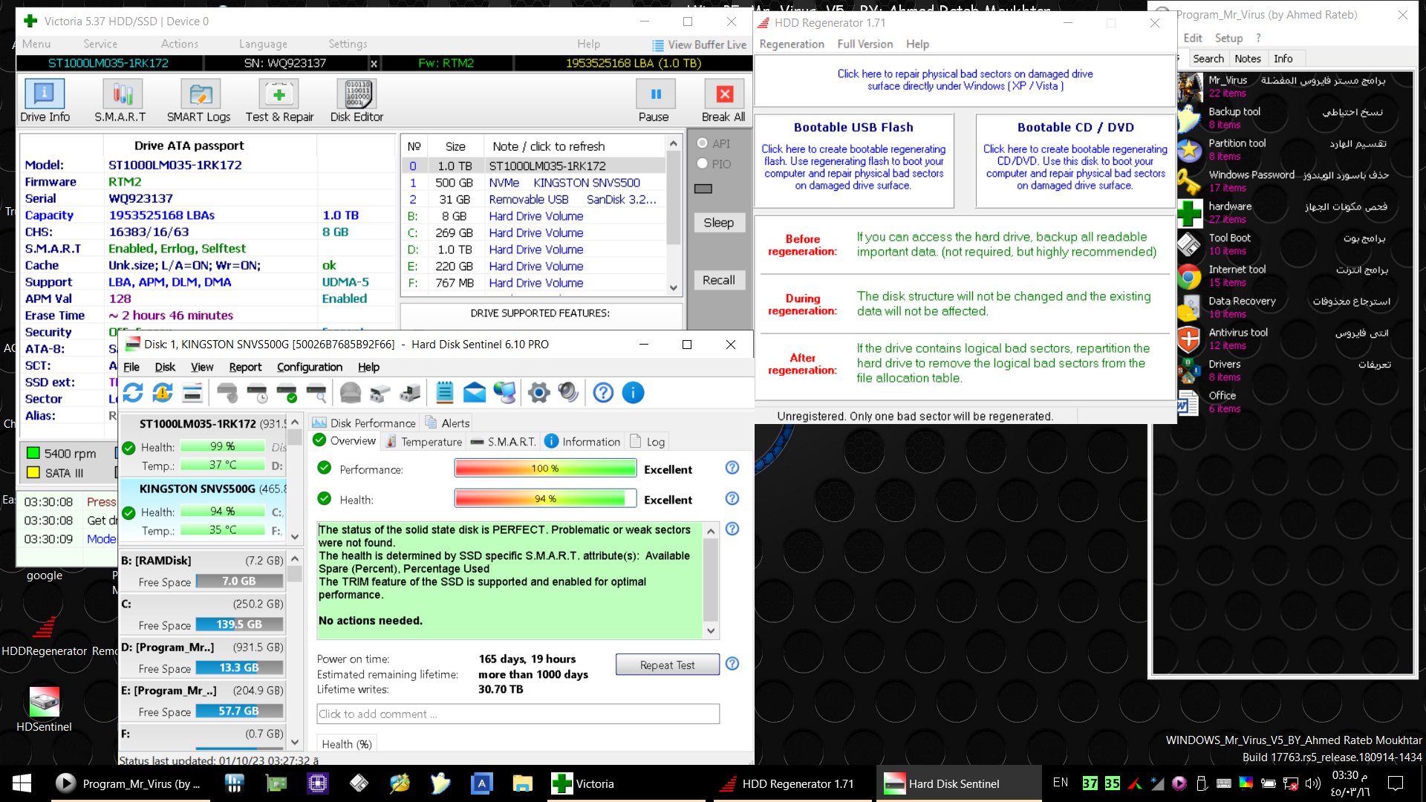1426x802 pixels.
Task: Open Test & Repair in Victoria
Action: [279, 100]
